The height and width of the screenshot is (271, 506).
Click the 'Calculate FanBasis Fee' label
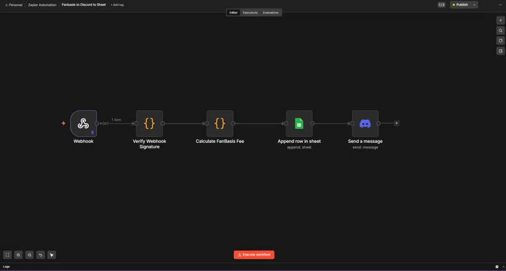tap(220, 141)
